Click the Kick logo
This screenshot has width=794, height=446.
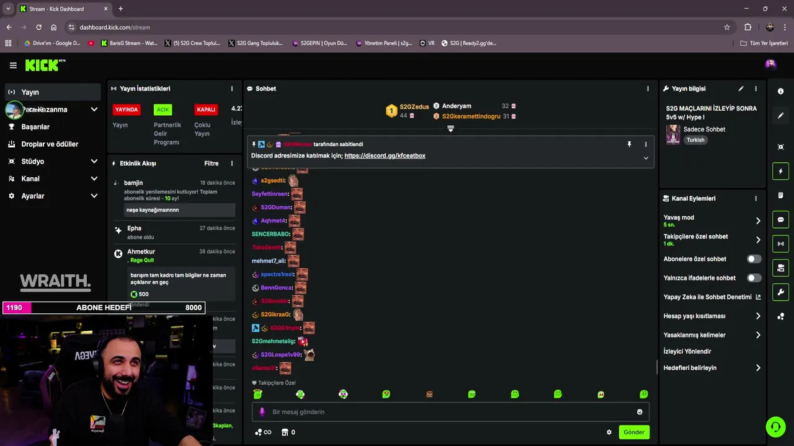click(x=45, y=65)
